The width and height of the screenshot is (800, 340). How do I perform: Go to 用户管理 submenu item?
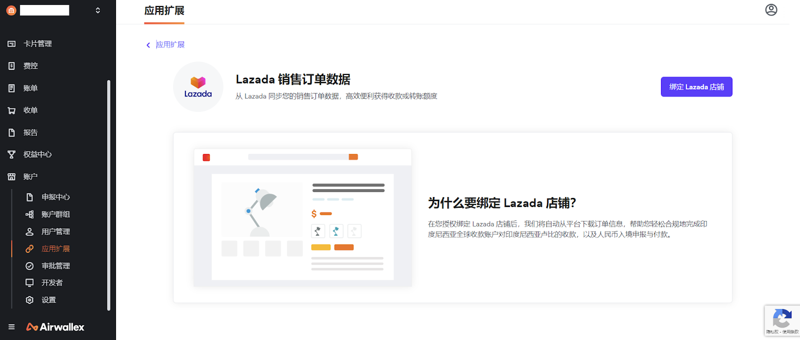55,231
